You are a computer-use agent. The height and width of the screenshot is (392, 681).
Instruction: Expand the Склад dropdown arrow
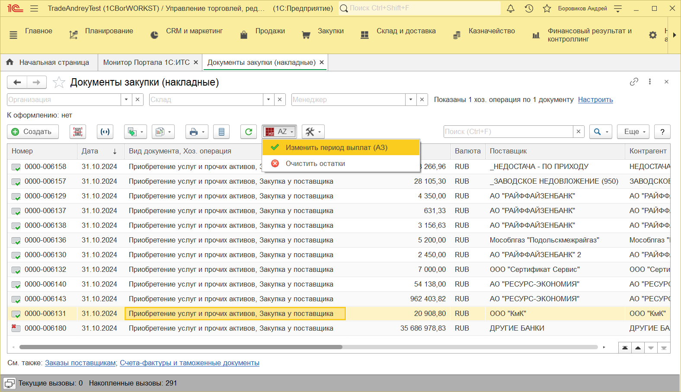coord(269,99)
